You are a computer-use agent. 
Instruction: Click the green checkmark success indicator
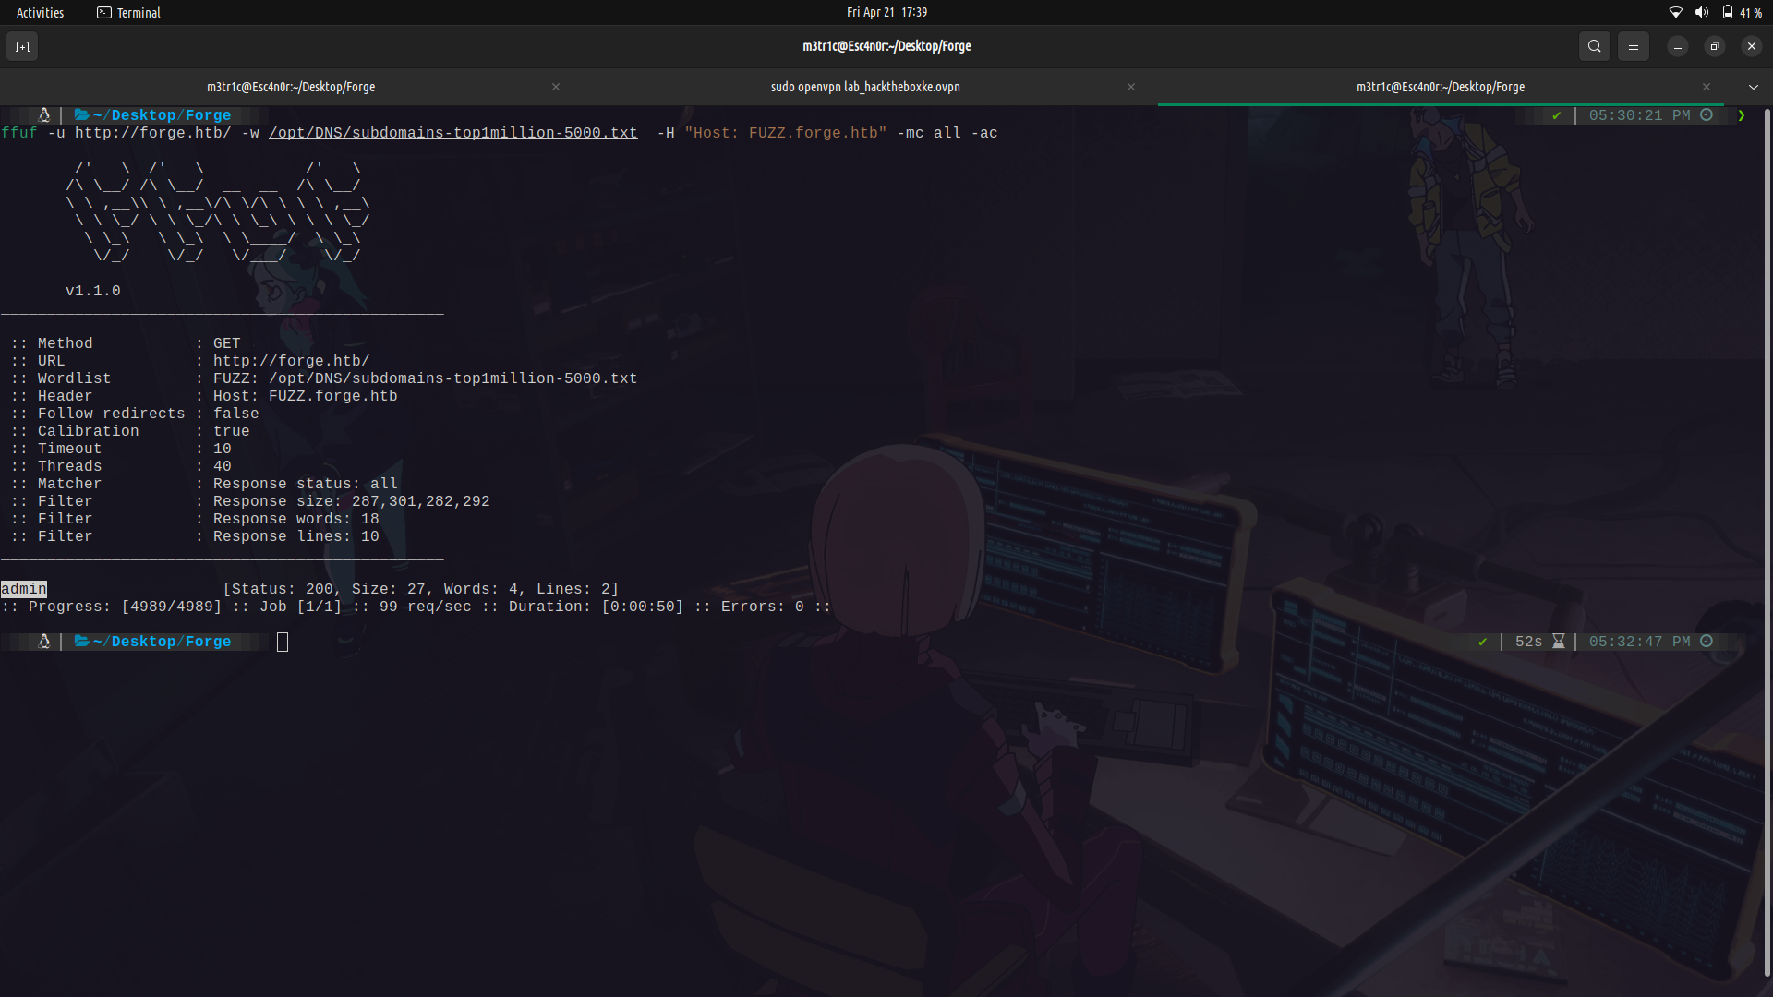point(1557,115)
